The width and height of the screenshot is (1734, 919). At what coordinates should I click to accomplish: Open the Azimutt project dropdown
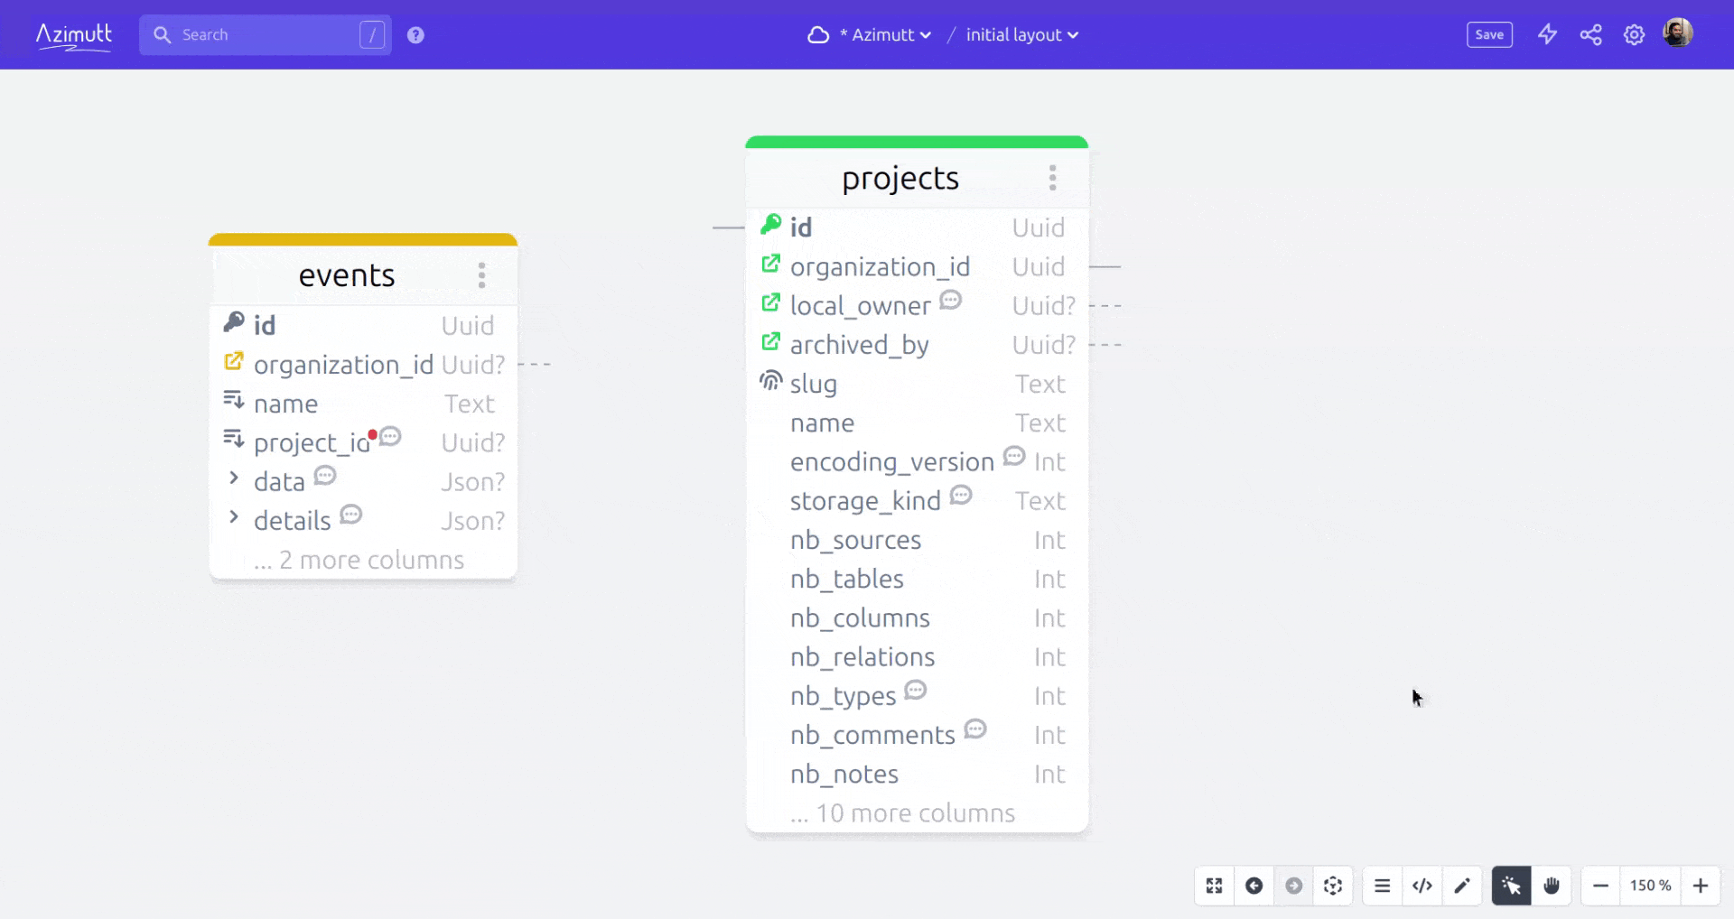pyautogui.click(x=885, y=34)
